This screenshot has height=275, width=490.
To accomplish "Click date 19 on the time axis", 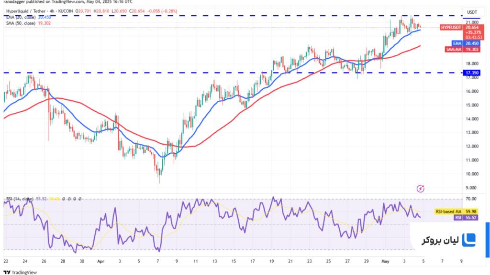I will pos(272,261).
